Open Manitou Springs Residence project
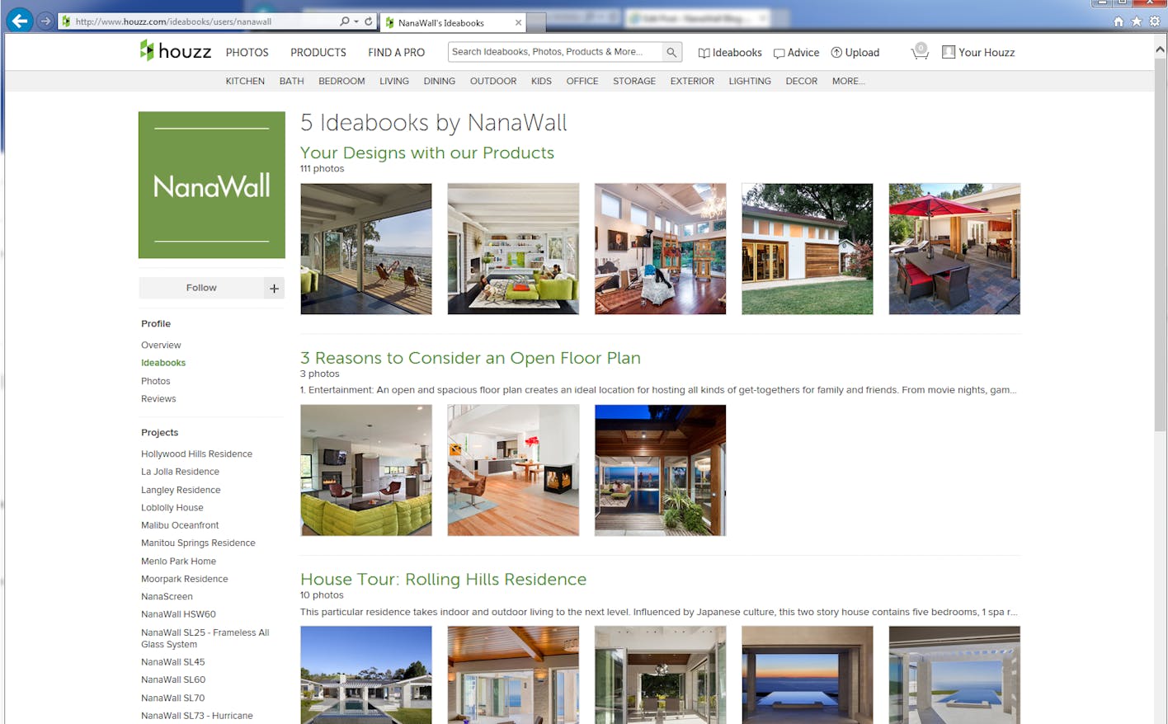This screenshot has width=1168, height=724. point(198,543)
